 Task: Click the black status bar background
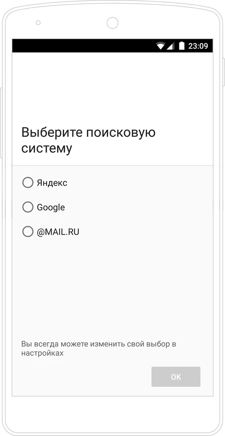[x=83, y=46]
